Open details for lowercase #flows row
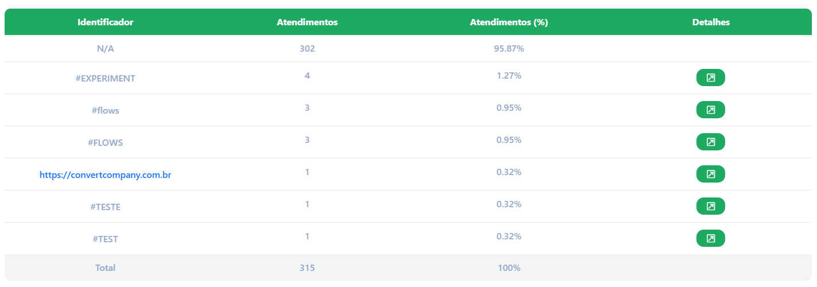 coord(710,110)
